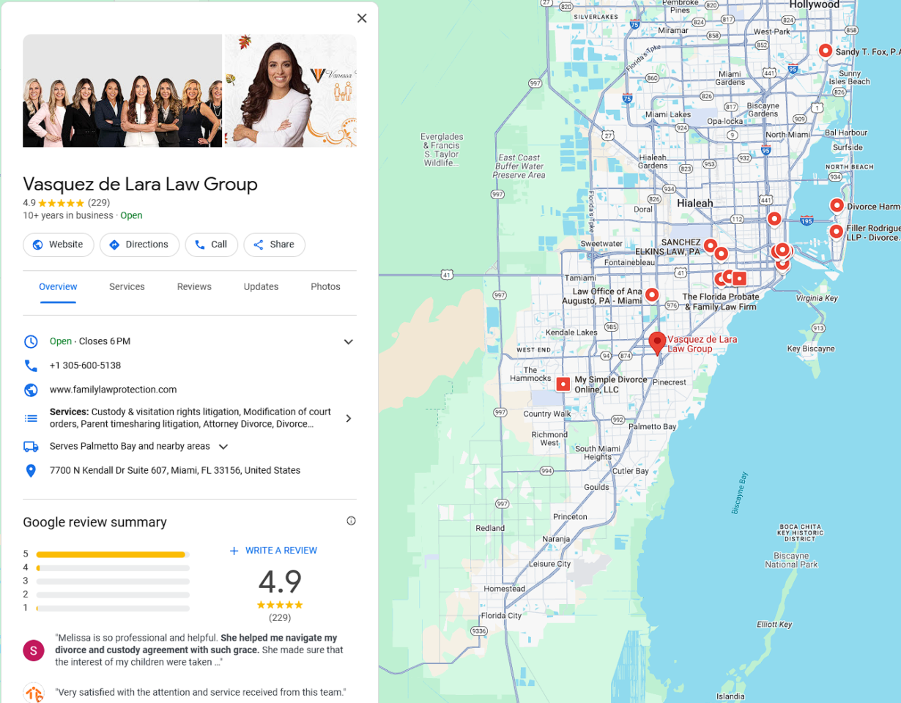The image size is (901, 703).
Task: Switch to the Reviews tab
Action: tap(194, 286)
